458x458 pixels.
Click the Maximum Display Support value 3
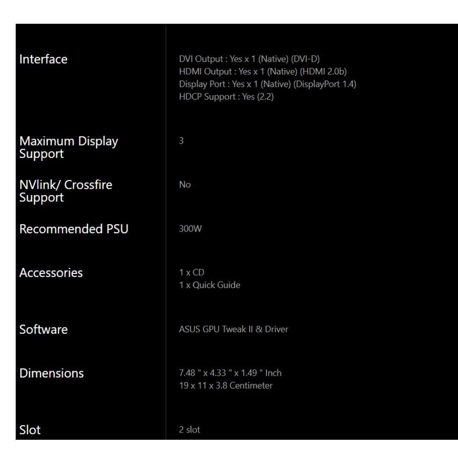coord(181,141)
